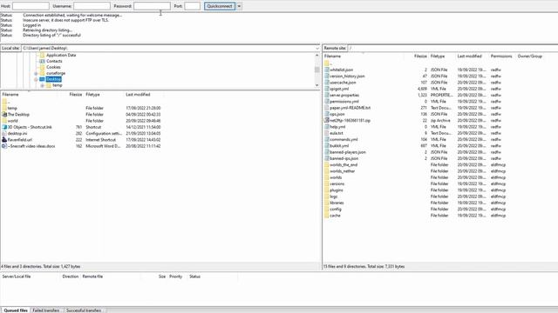Click the help.yml file icon
This screenshot has height=313, width=558.
(327, 127)
